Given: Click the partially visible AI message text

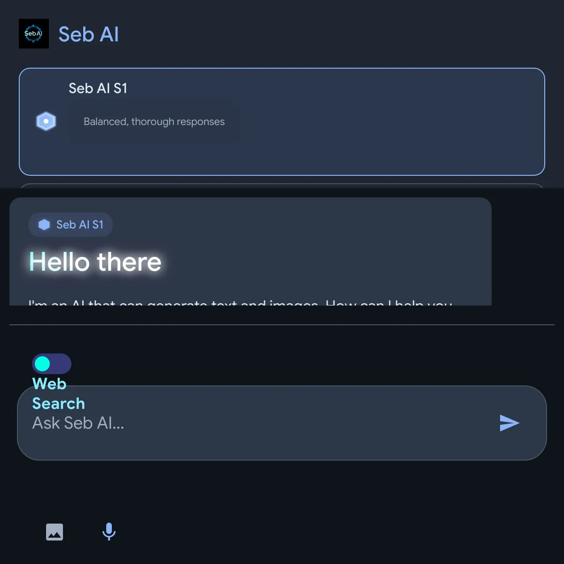Looking at the screenshot, I should 240,302.
